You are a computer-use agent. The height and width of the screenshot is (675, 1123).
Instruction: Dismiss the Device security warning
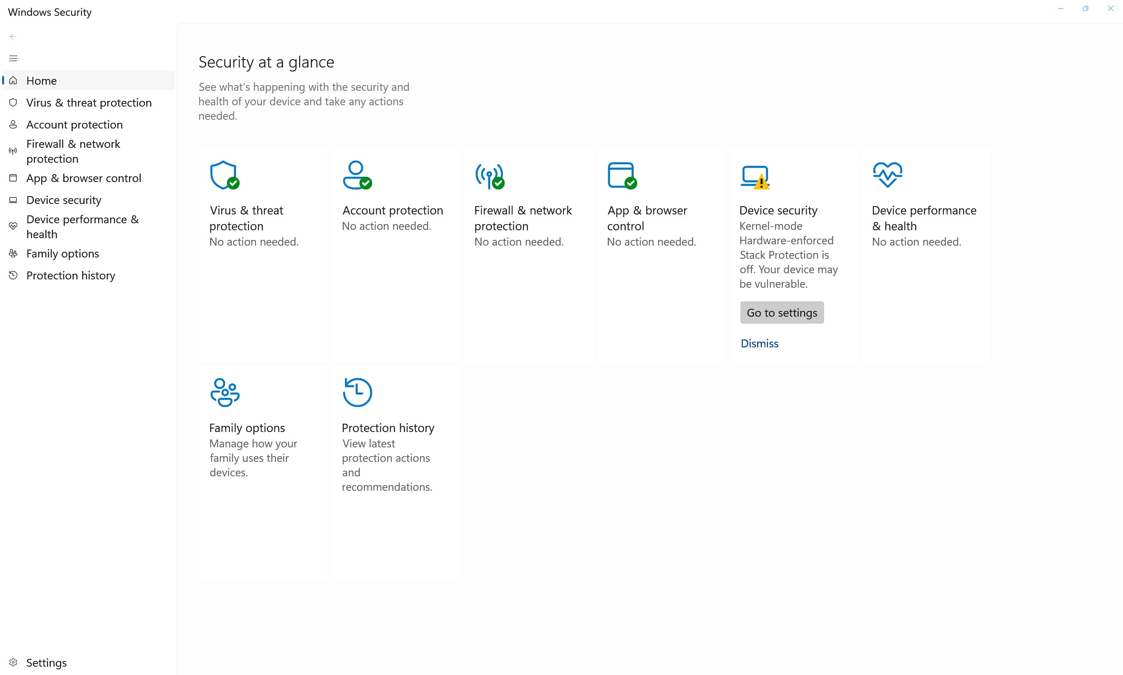tap(760, 343)
